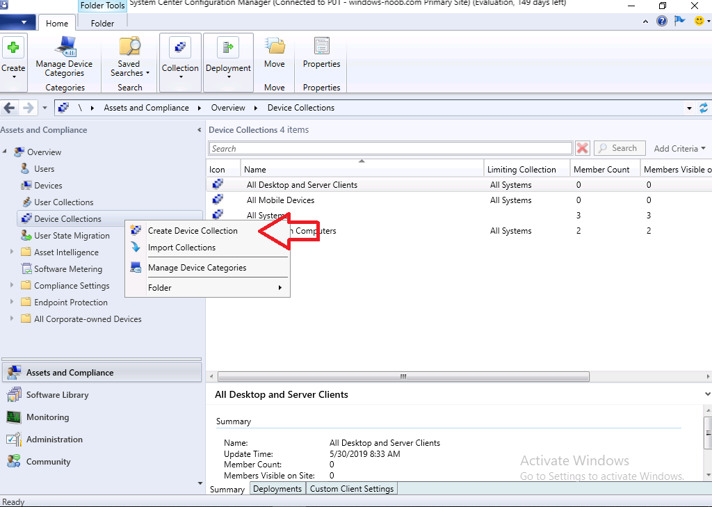Screen dimensions: 712x507
Task: Select User Collections node
Action: click(x=63, y=202)
